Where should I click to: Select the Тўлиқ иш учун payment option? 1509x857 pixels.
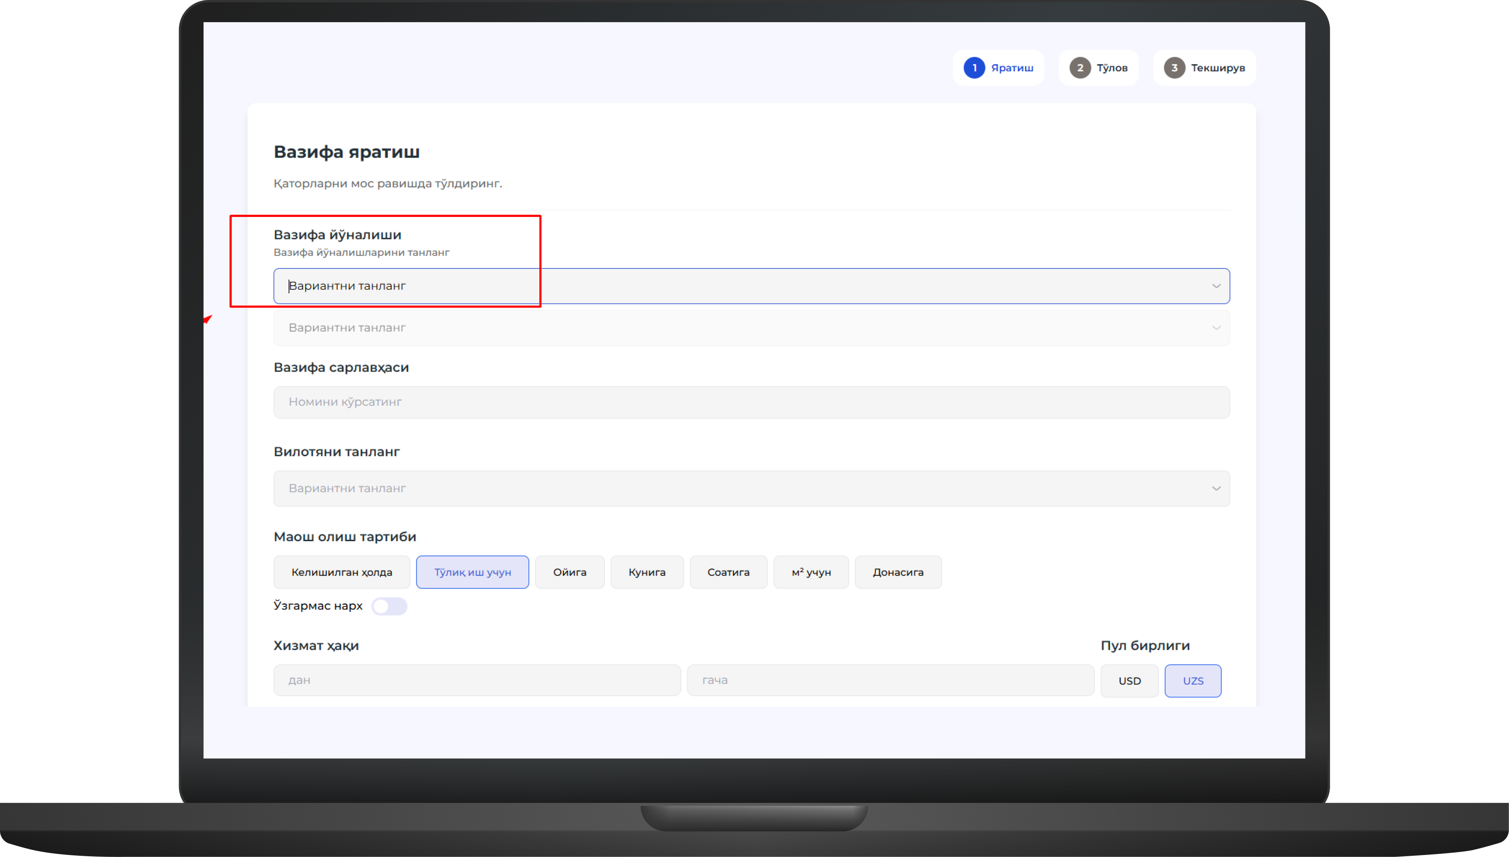pyautogui.click(x=472, y=572)
